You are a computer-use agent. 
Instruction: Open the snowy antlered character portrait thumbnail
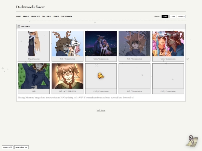pyautogui.click(x=135, y=44)
